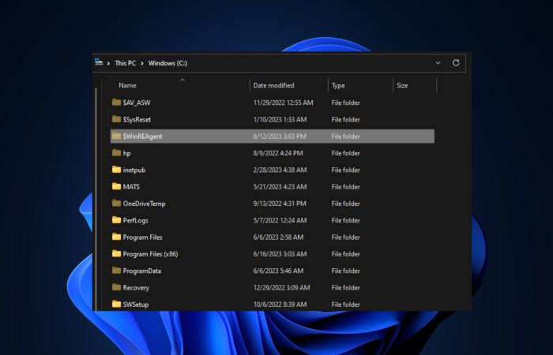The height and width of the screenshot is (355, 553).
Task: Select the OneDriveTemp folder name
Action: pyautogui.click(x=144, y=204)
